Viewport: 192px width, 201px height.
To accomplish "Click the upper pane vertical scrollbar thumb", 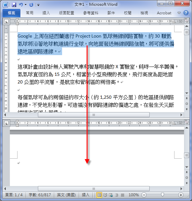I will point(187,32).
